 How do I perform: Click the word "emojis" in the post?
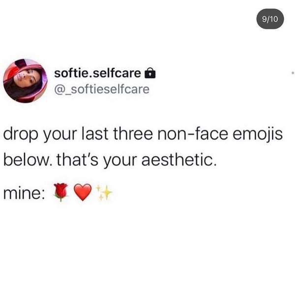click(x=258, y=135)
